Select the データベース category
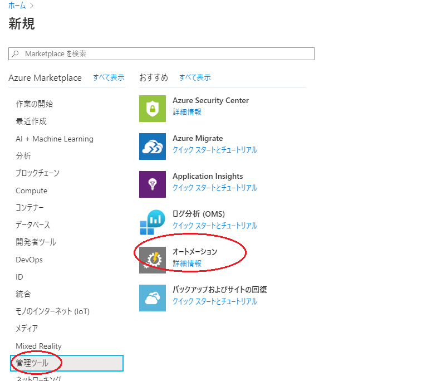The width and height of the screenshot is (427, 381). tap(33, 225)
